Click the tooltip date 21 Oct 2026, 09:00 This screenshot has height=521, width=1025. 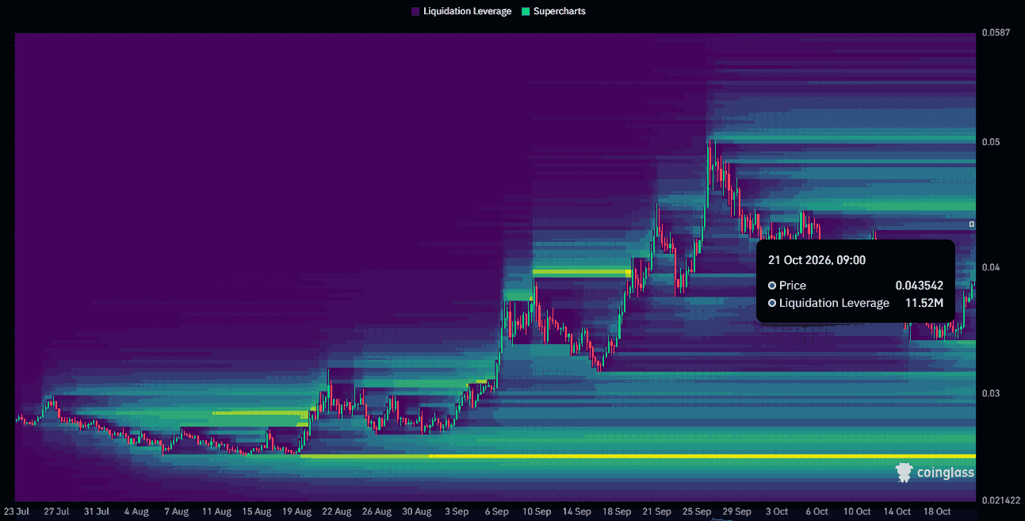click(817, 260)
